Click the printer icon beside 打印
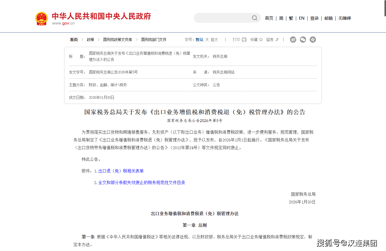 coord(244,40)
